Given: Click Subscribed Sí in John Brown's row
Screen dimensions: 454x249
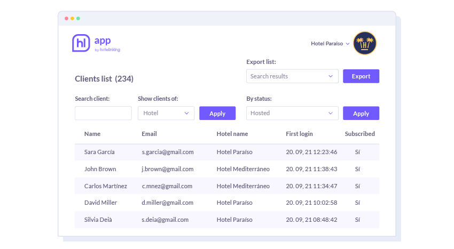Looking at the screenshot, I should coord(357,169).
